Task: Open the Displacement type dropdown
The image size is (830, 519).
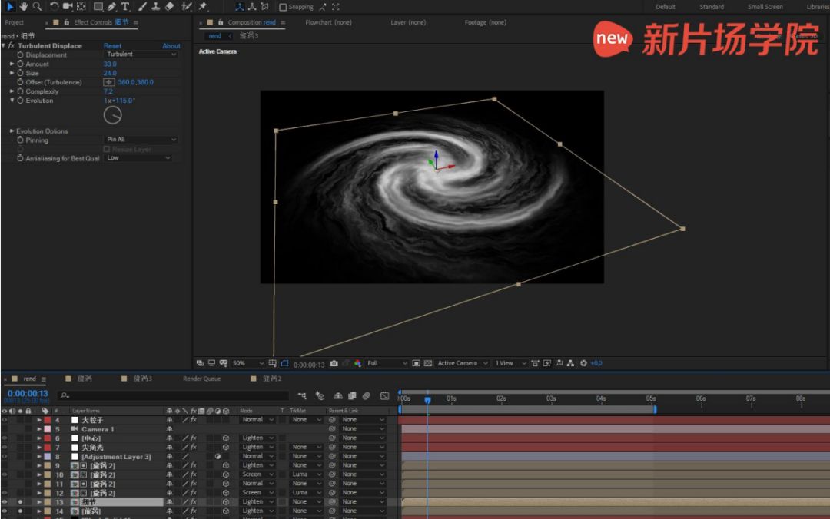Action: pos(141,55)
